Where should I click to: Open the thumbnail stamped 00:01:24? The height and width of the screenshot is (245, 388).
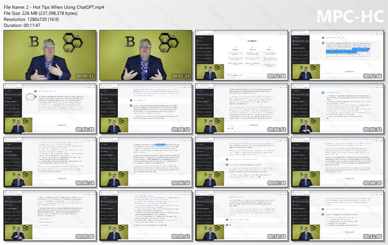coord(146,55)
